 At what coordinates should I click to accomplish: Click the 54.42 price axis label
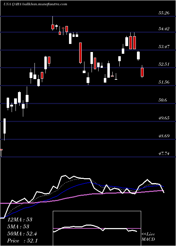[x=164, y=29]
